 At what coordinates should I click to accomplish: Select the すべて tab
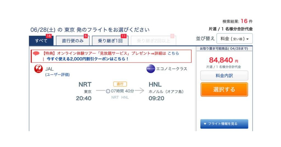point(41,41)
